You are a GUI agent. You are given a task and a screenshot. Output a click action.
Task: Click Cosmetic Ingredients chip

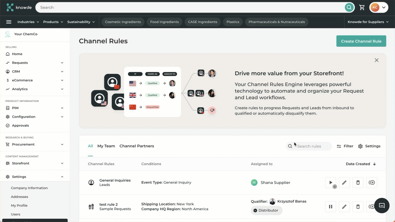click(x=123, y=22)
